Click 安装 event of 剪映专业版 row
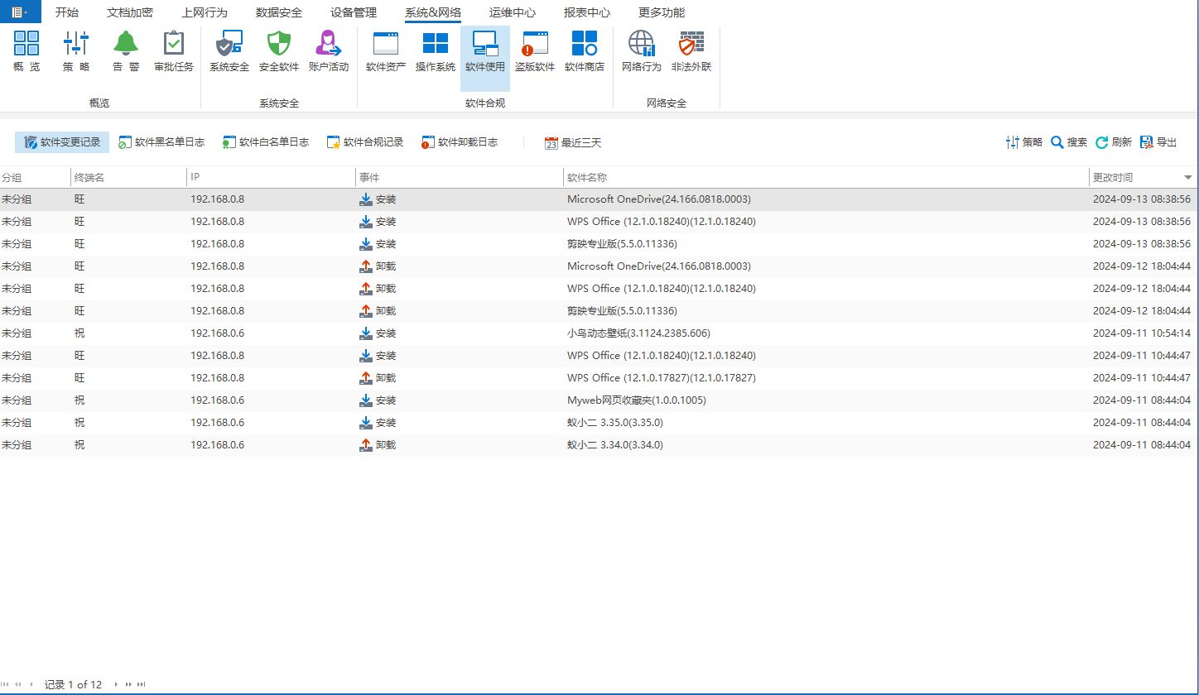The width and height of the screenshot is (1199, 695). pyautogui.click(x=378, y=244)
